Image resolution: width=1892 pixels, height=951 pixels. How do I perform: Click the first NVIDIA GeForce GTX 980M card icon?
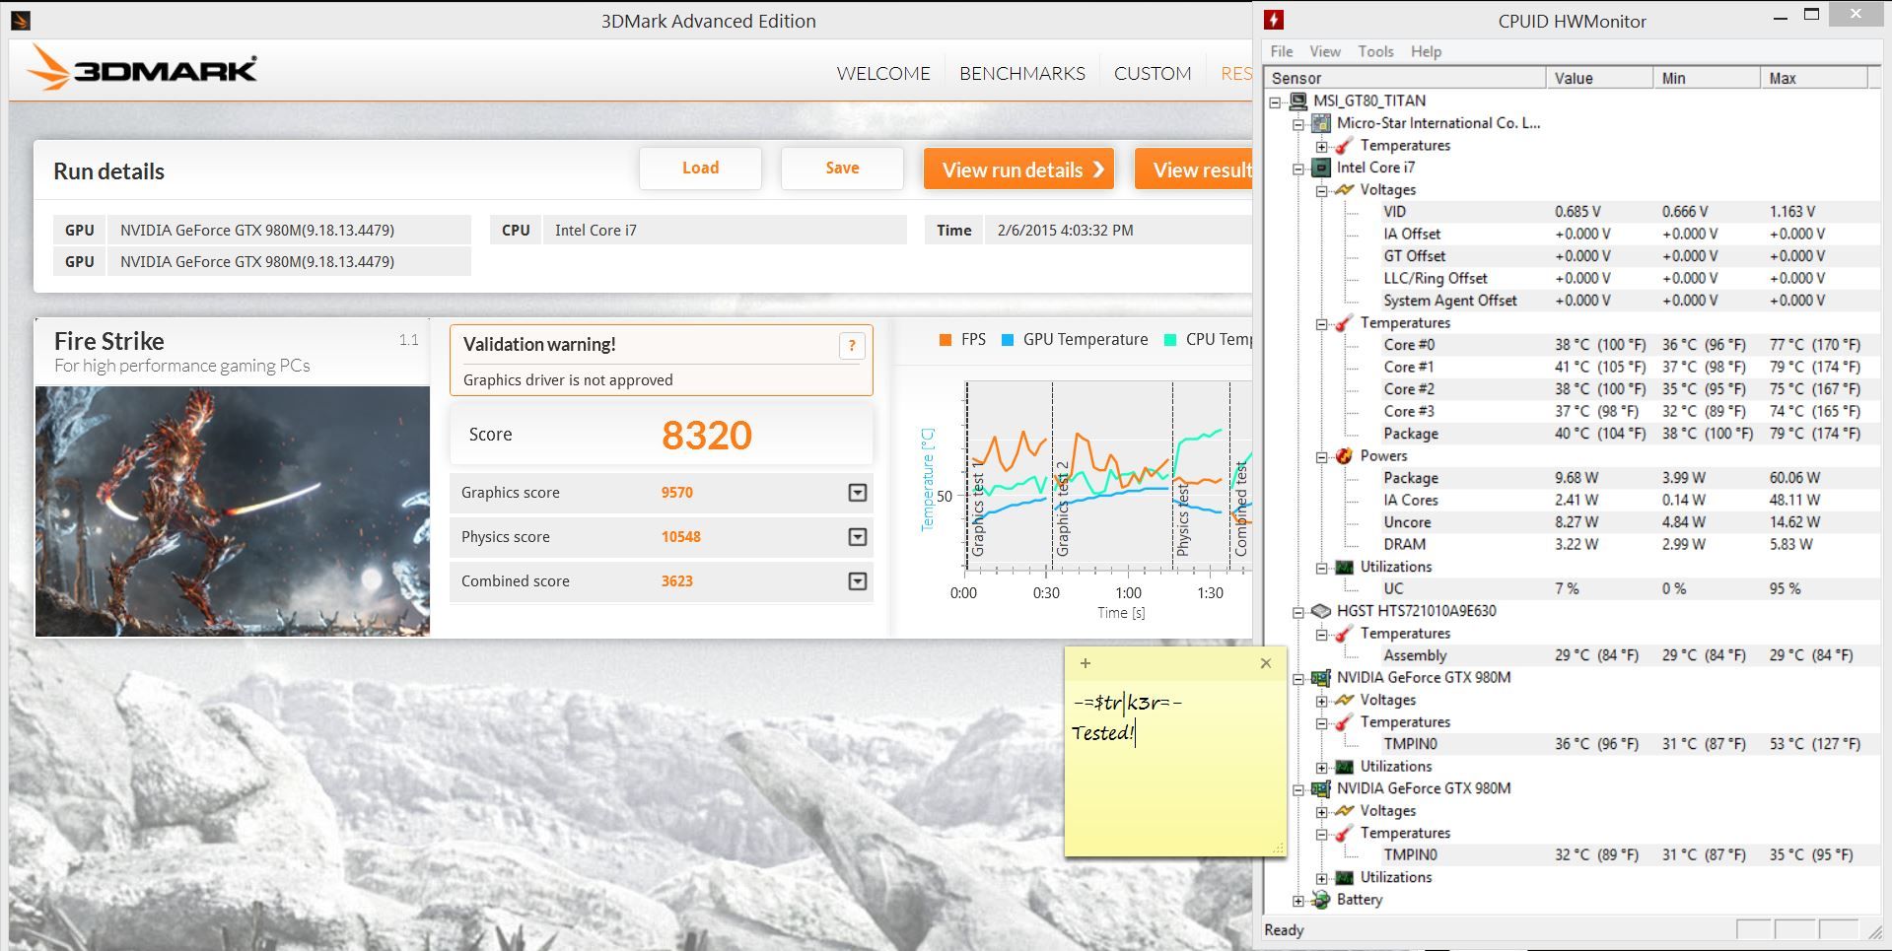(1321, 678)
